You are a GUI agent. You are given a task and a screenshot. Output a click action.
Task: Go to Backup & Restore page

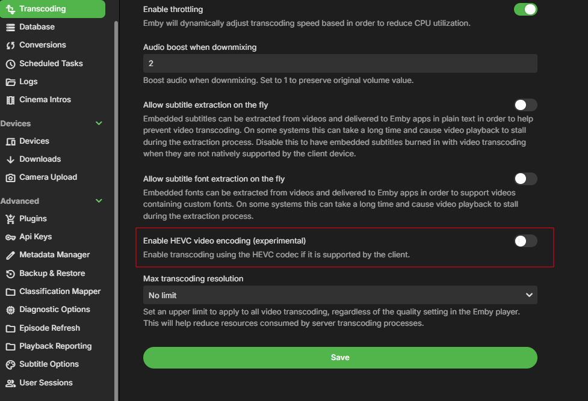click(x=52, y=274)
